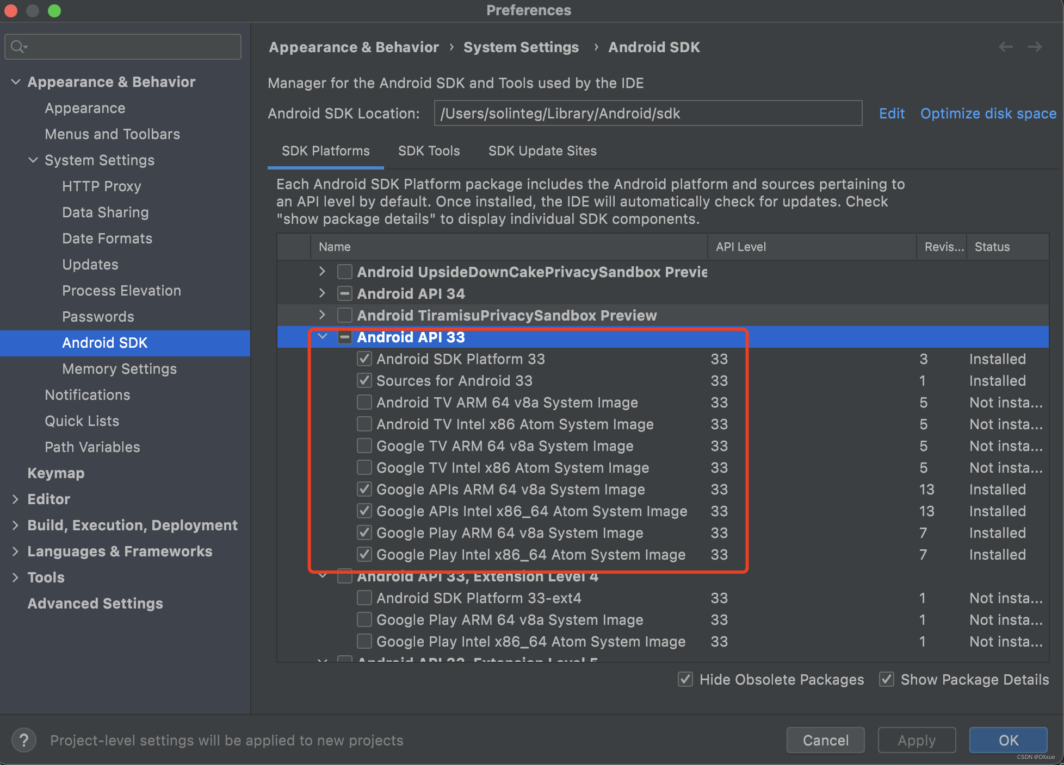
Task: Toggle Android API 34 partial-selection checkbox
Action: tap(344, 293)
